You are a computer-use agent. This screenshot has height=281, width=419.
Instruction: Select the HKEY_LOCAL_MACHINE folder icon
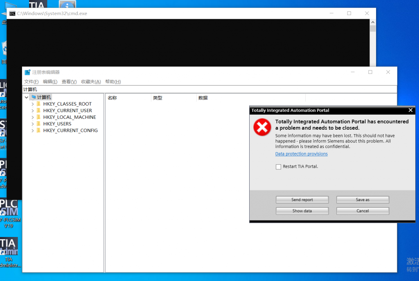click(38, 117)
